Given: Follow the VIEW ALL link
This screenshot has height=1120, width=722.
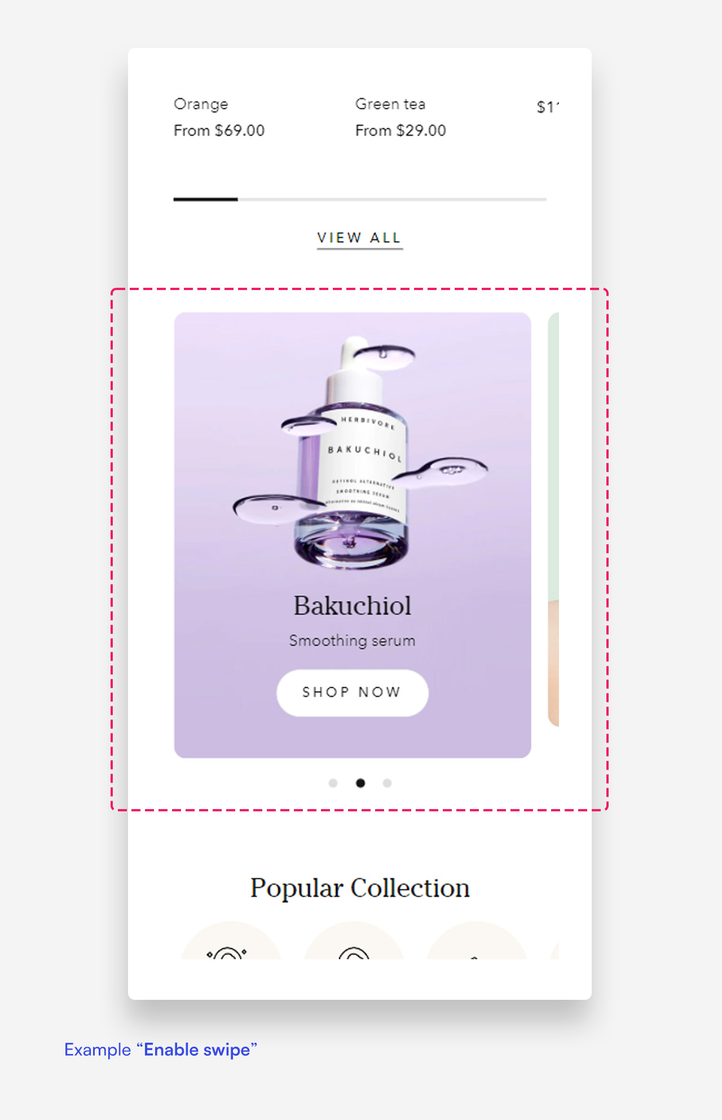Looking at the screenshot, I should (x=359, y=238).
